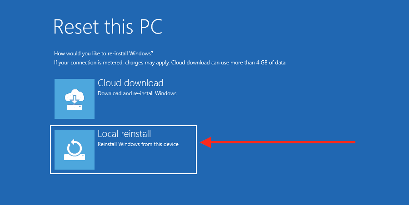409x205 pixels.
Task: Click 'How would you like to re-install Windows?' text
Action: click(104, 54)
